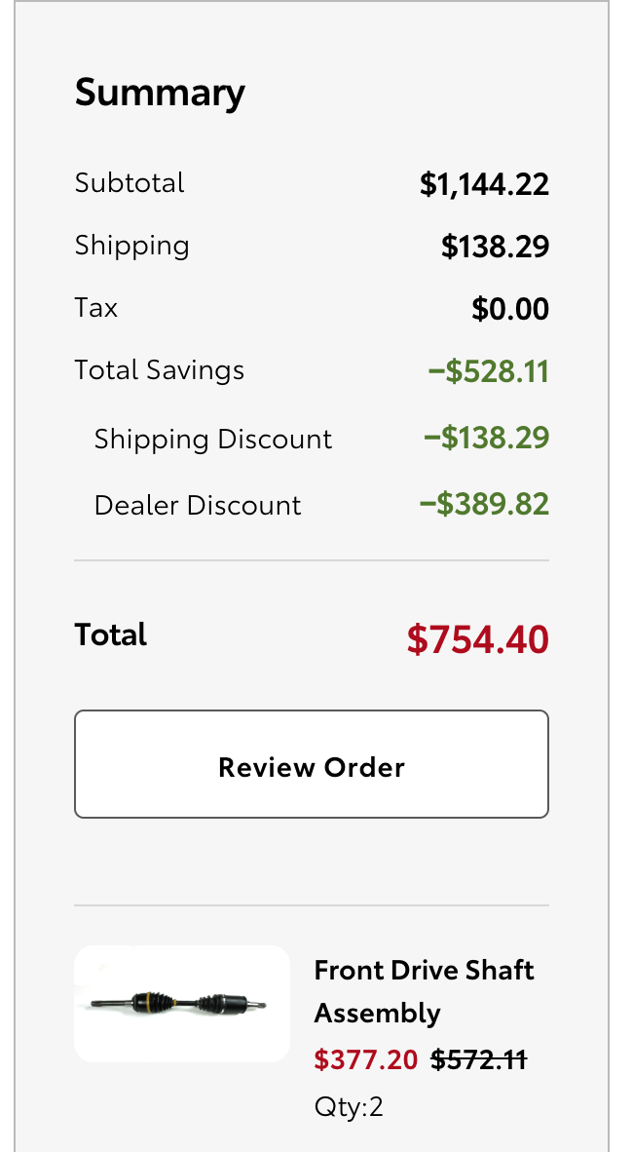Click the Dealer Discount label

(x=198, y=506)
